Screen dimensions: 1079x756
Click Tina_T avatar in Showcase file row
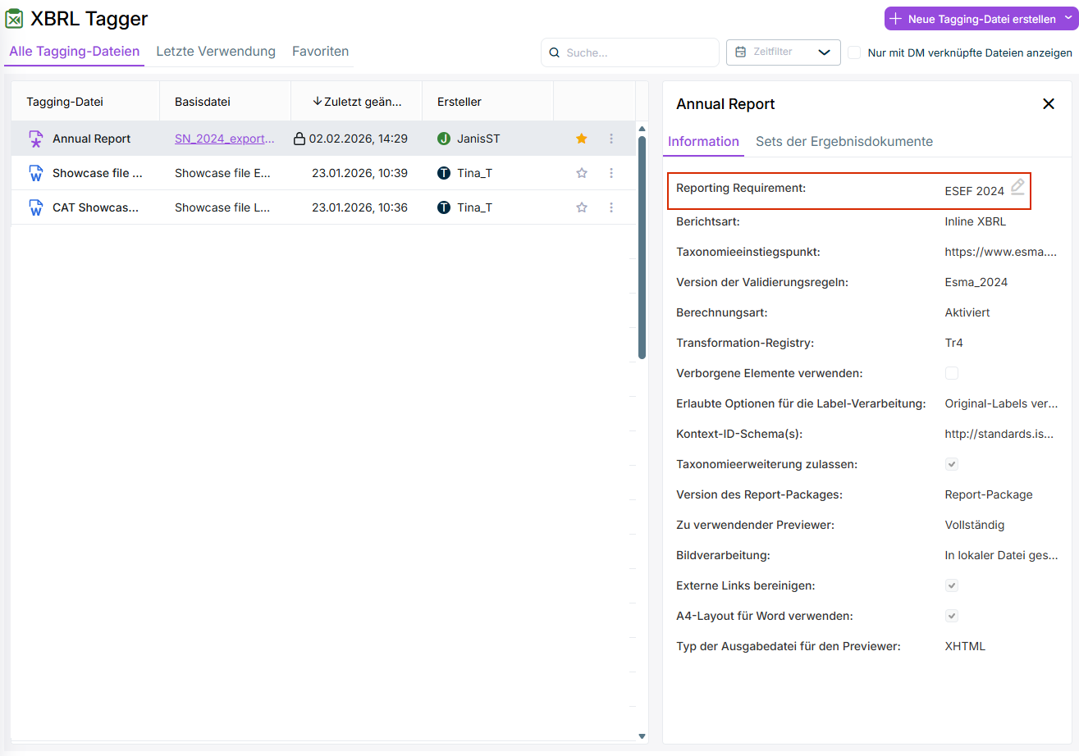coord(444,173)
